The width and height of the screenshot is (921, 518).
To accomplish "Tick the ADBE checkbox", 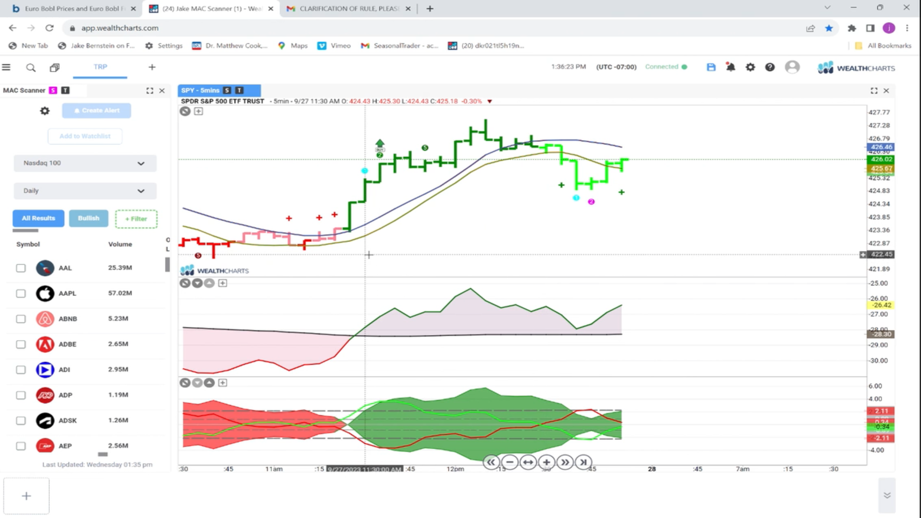I will [21, 344].
